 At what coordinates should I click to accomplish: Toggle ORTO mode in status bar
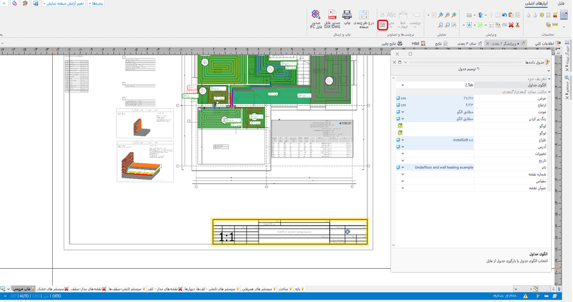click(x=57, y=296)
